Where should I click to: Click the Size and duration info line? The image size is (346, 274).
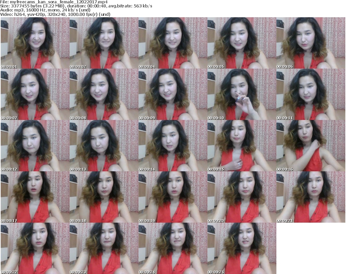(x=76, y=6)
